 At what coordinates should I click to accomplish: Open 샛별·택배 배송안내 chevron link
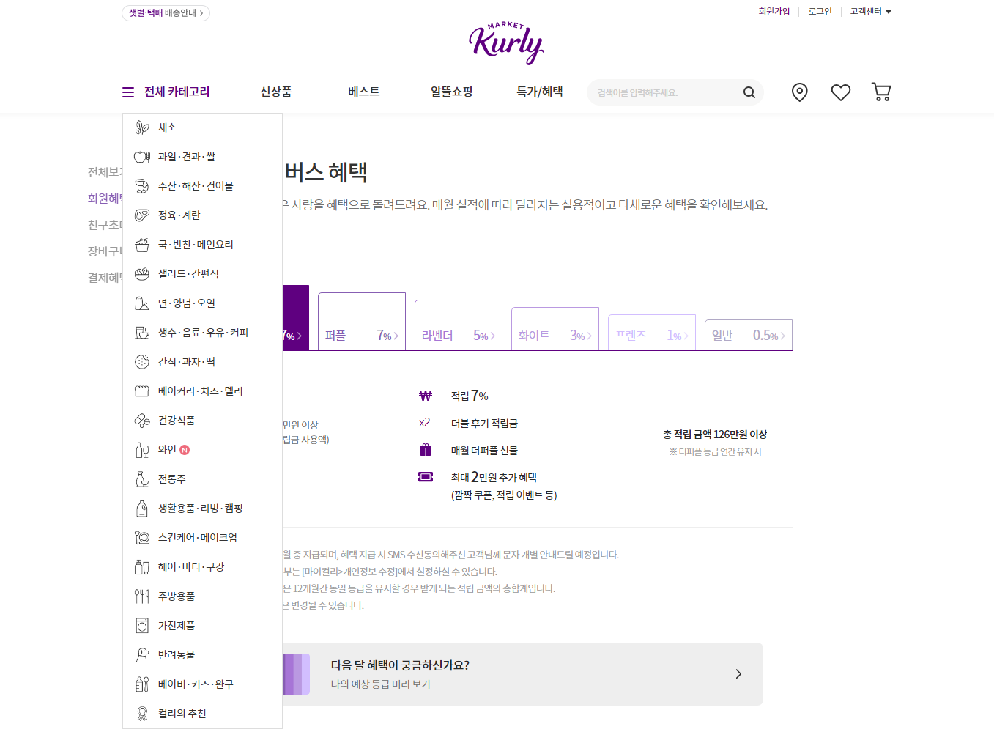166,13
